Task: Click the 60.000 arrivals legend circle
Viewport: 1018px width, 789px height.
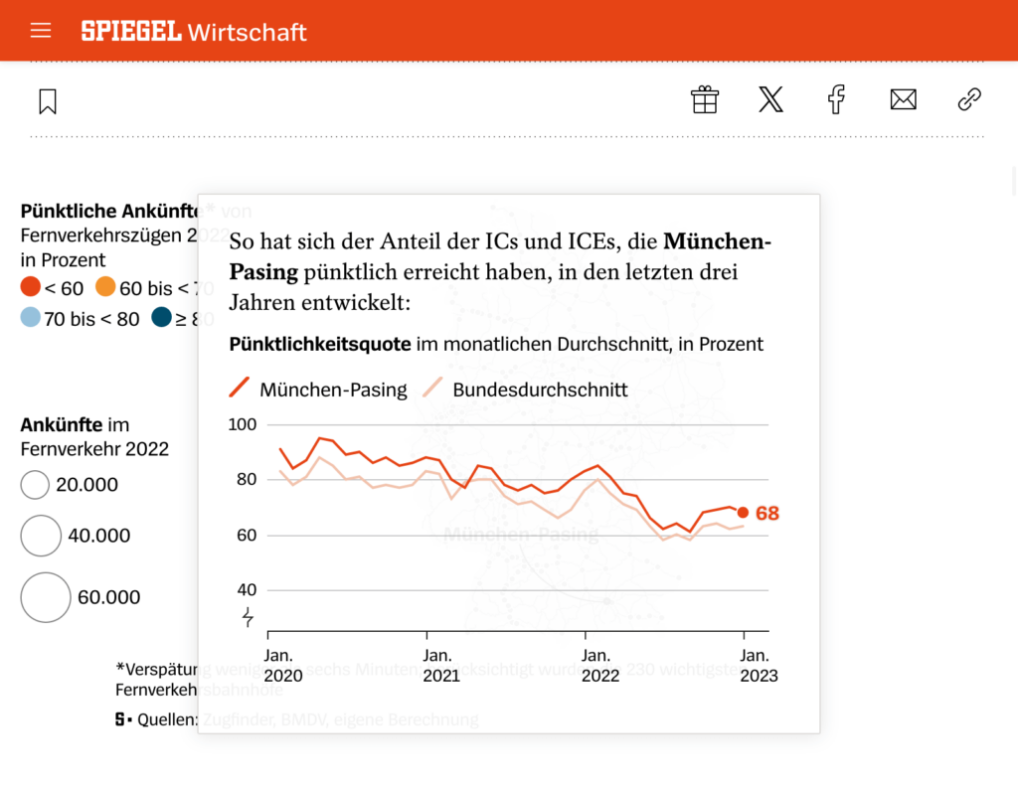Action: coord(46,597)
